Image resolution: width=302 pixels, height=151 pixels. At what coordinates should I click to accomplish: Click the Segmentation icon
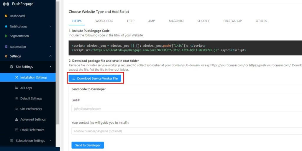(6, 36)
